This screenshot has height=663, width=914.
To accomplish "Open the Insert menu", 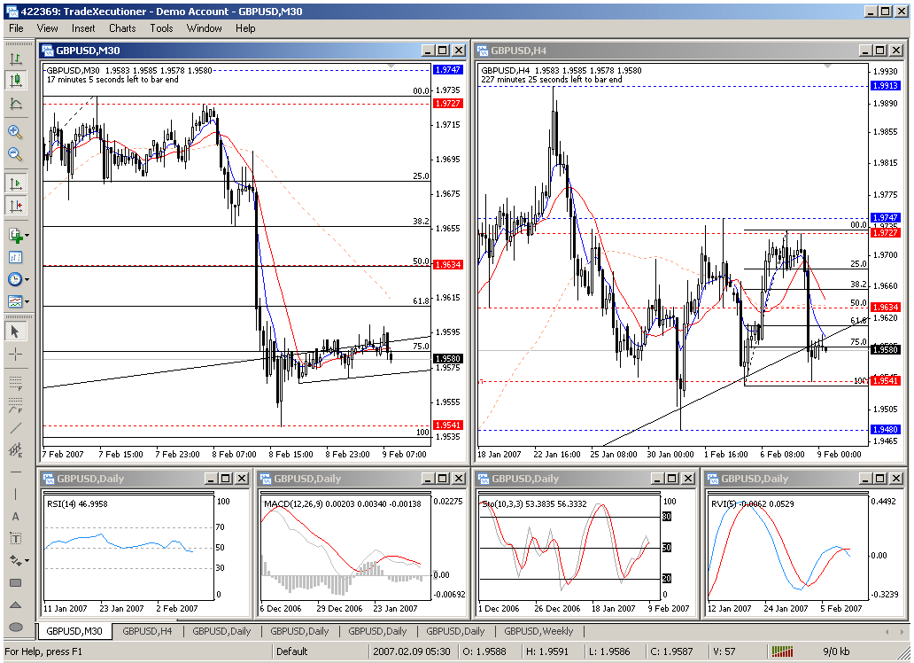I will pyautogui.click(x=83, y=28).
